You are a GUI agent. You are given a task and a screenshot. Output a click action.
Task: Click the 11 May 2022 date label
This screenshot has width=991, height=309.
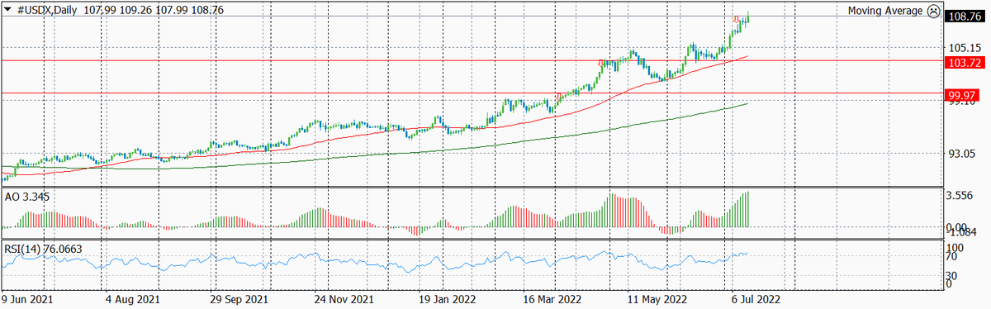pos(657,299)
